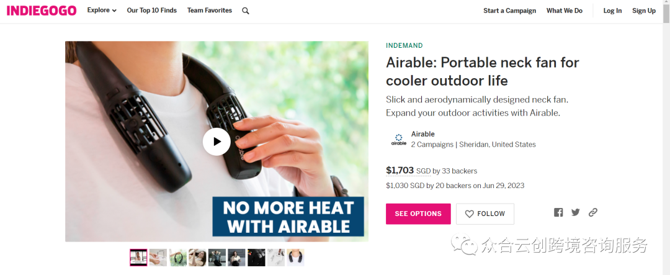Click Start a Campaign link
The width and height of the screenshot is (670, 275).
510,11
